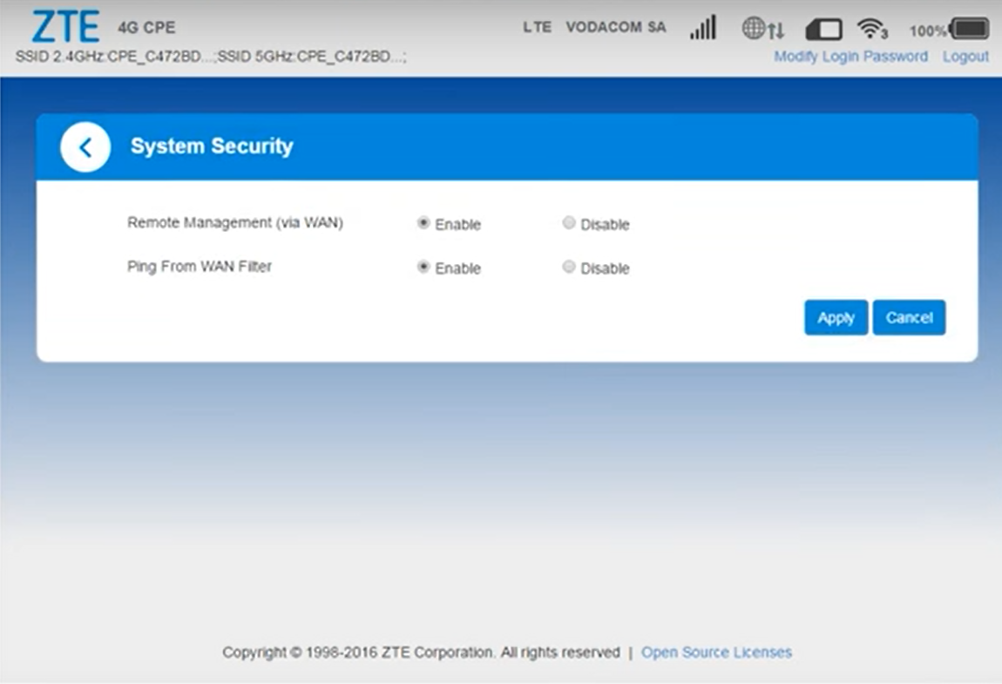
Task: Enable Ping From WAN Filter
Action: 423,267
